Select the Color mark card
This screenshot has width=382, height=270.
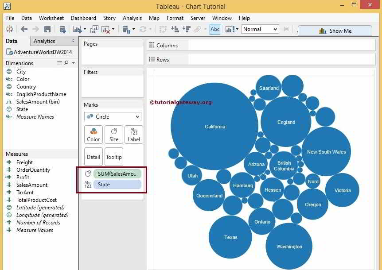93,134
